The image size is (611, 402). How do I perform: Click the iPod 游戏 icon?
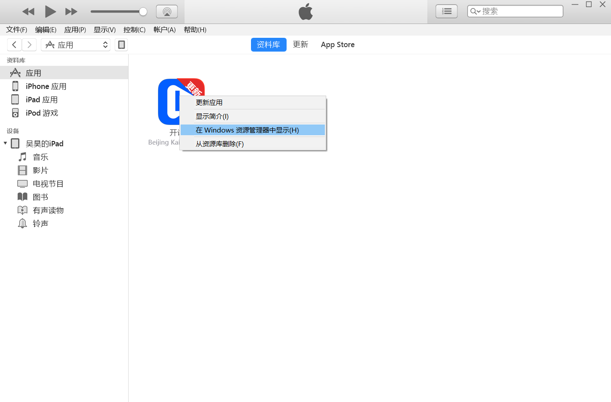(15, 113)
